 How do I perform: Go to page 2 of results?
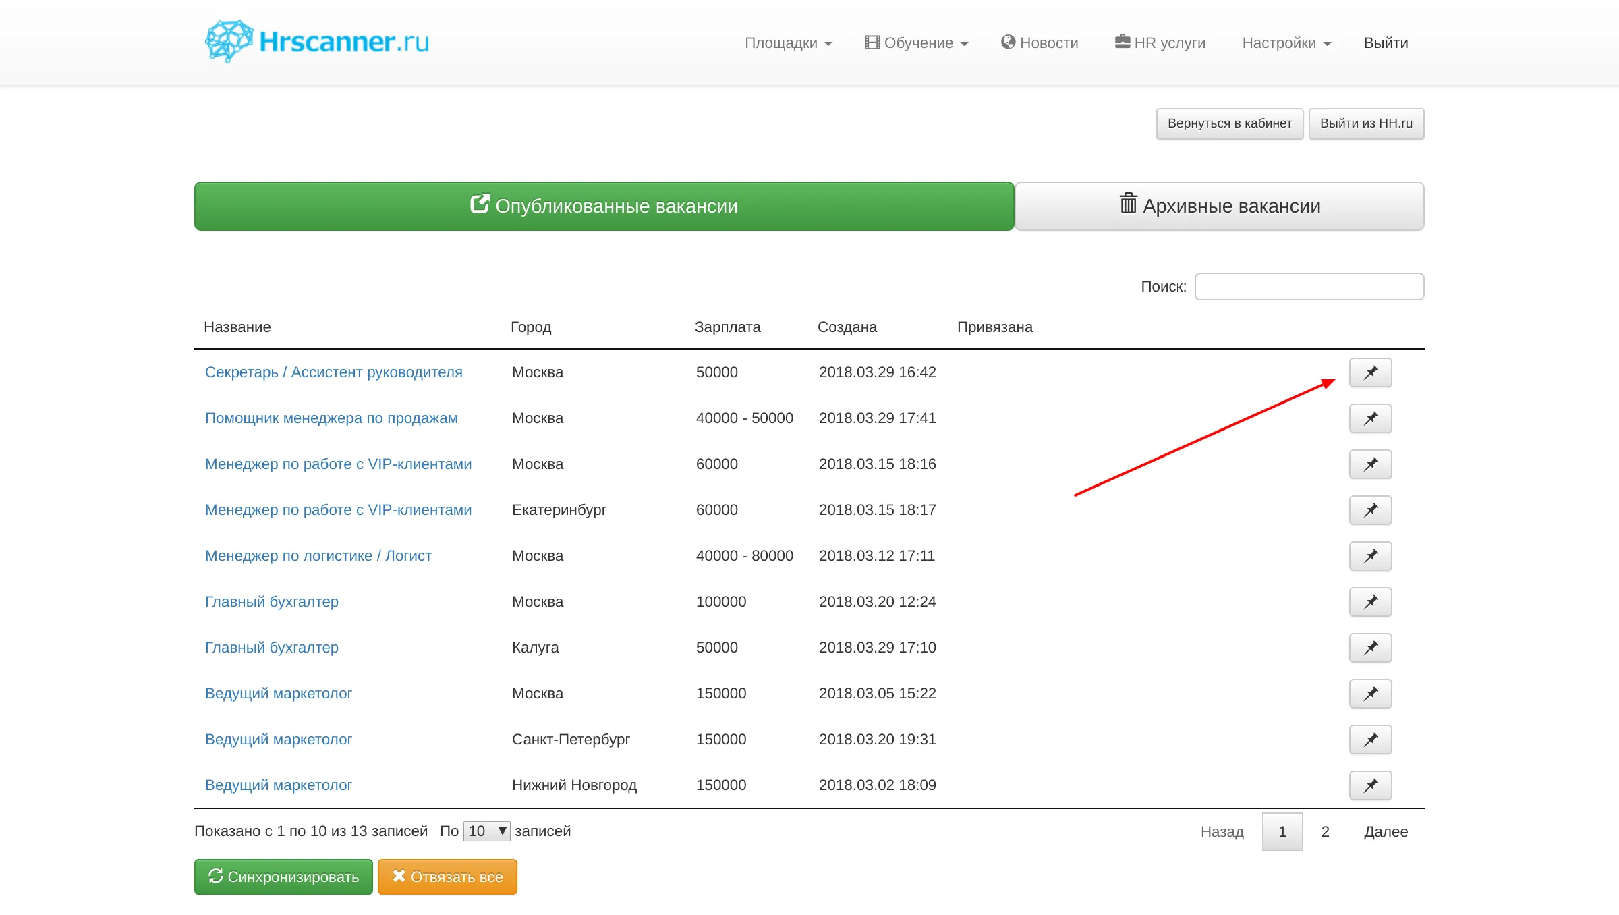click(1325, 831)
